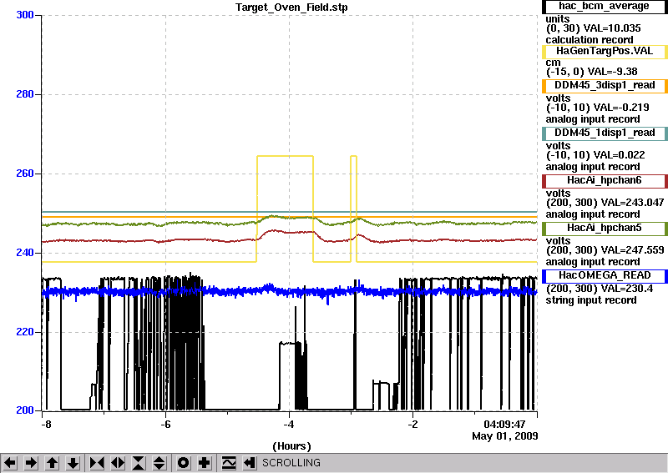Click the 'cm' units label
Screen dimensions: 668x473
point(553,63)
